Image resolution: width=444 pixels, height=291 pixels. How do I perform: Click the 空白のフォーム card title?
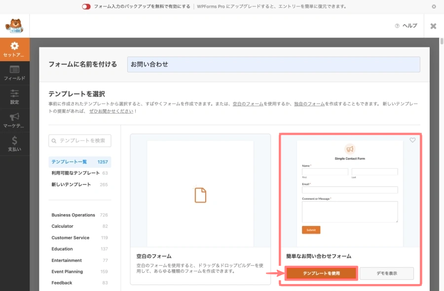point(154,256)
